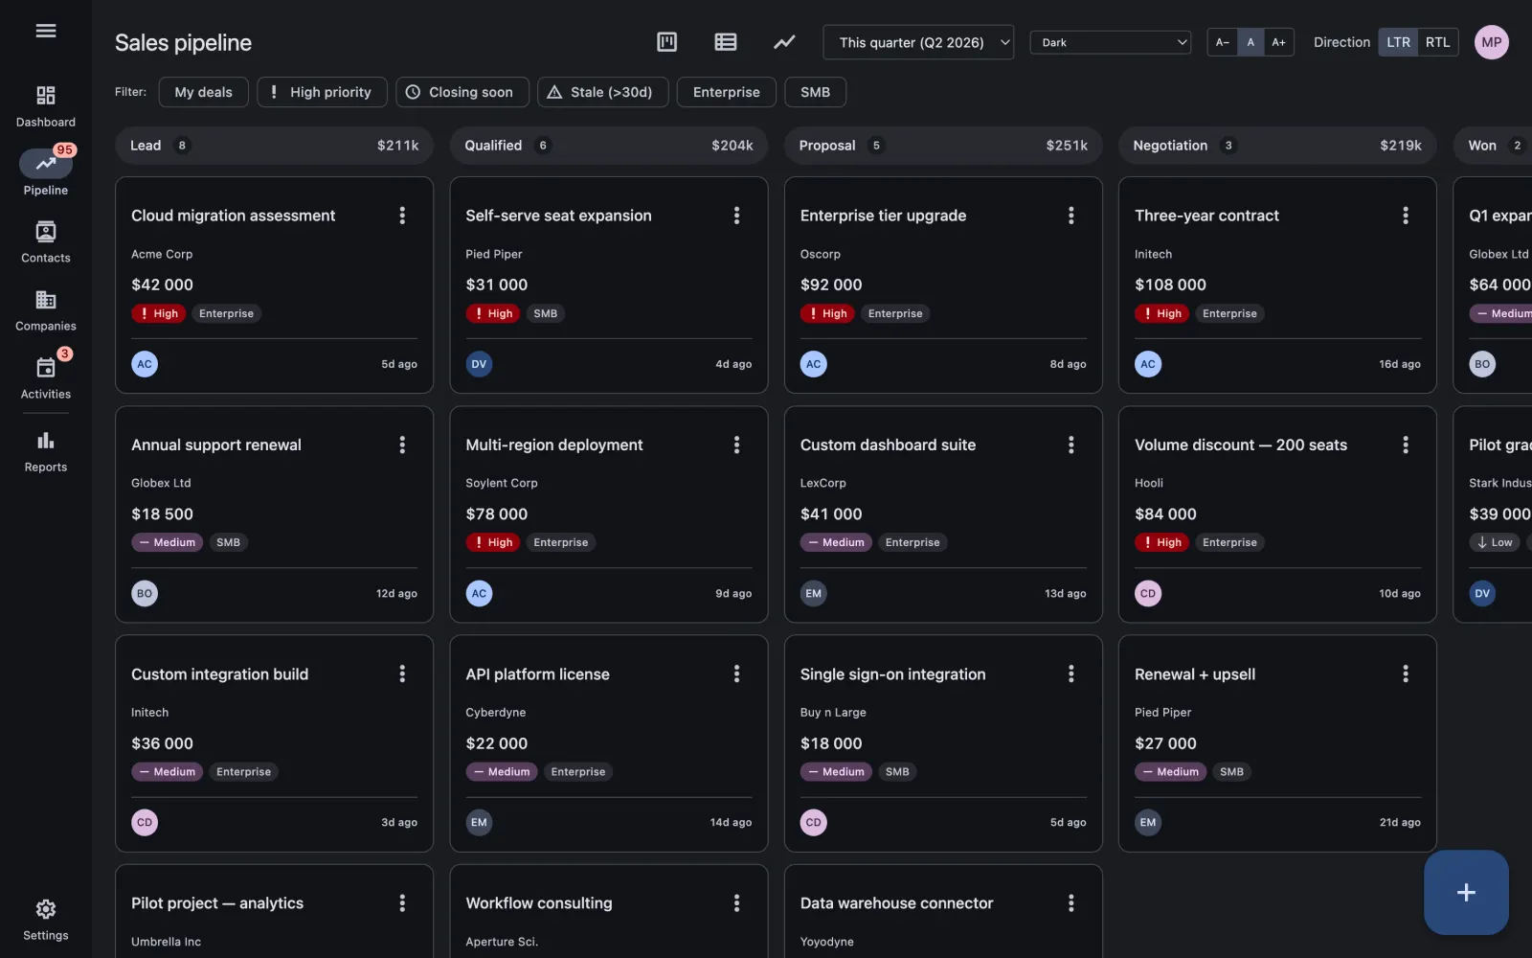Go to Dashboard in sidebar

pyautogui.click(x=46, y=106)
